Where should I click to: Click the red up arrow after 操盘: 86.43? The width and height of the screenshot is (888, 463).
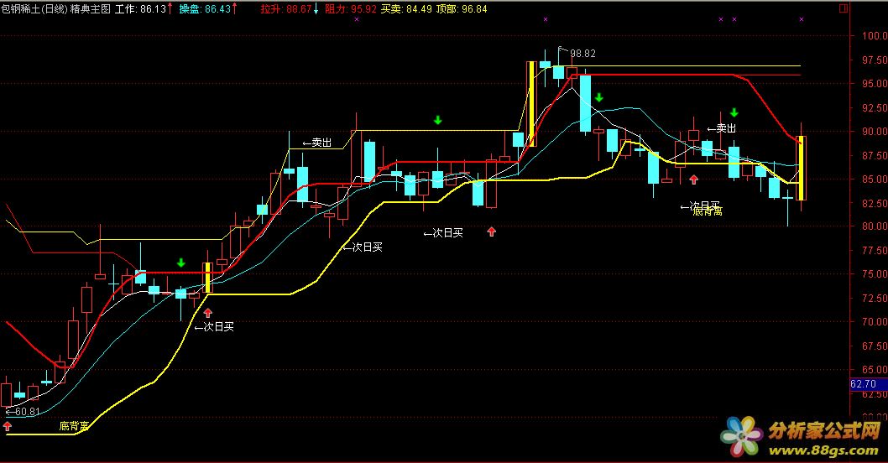point(234,8)
